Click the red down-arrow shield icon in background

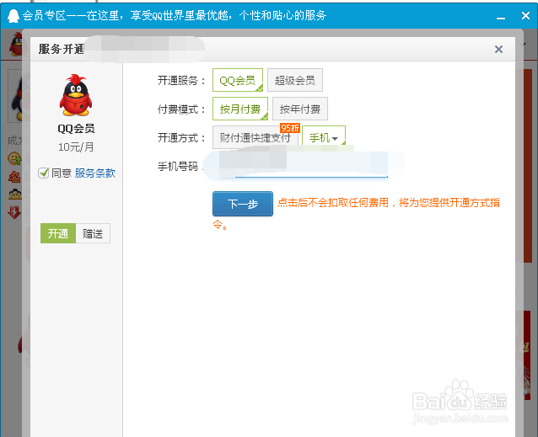pyautogui.click(x=14, y=212)
